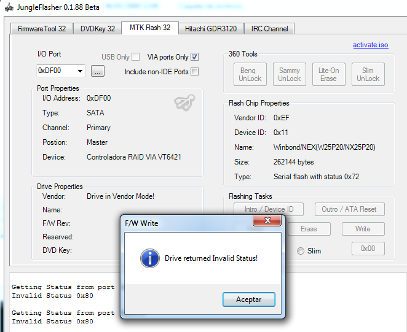Screen dimensions: 407x332
Task: Click the Erase button in Flashing Tasks
Action: [x=309, y=229]
